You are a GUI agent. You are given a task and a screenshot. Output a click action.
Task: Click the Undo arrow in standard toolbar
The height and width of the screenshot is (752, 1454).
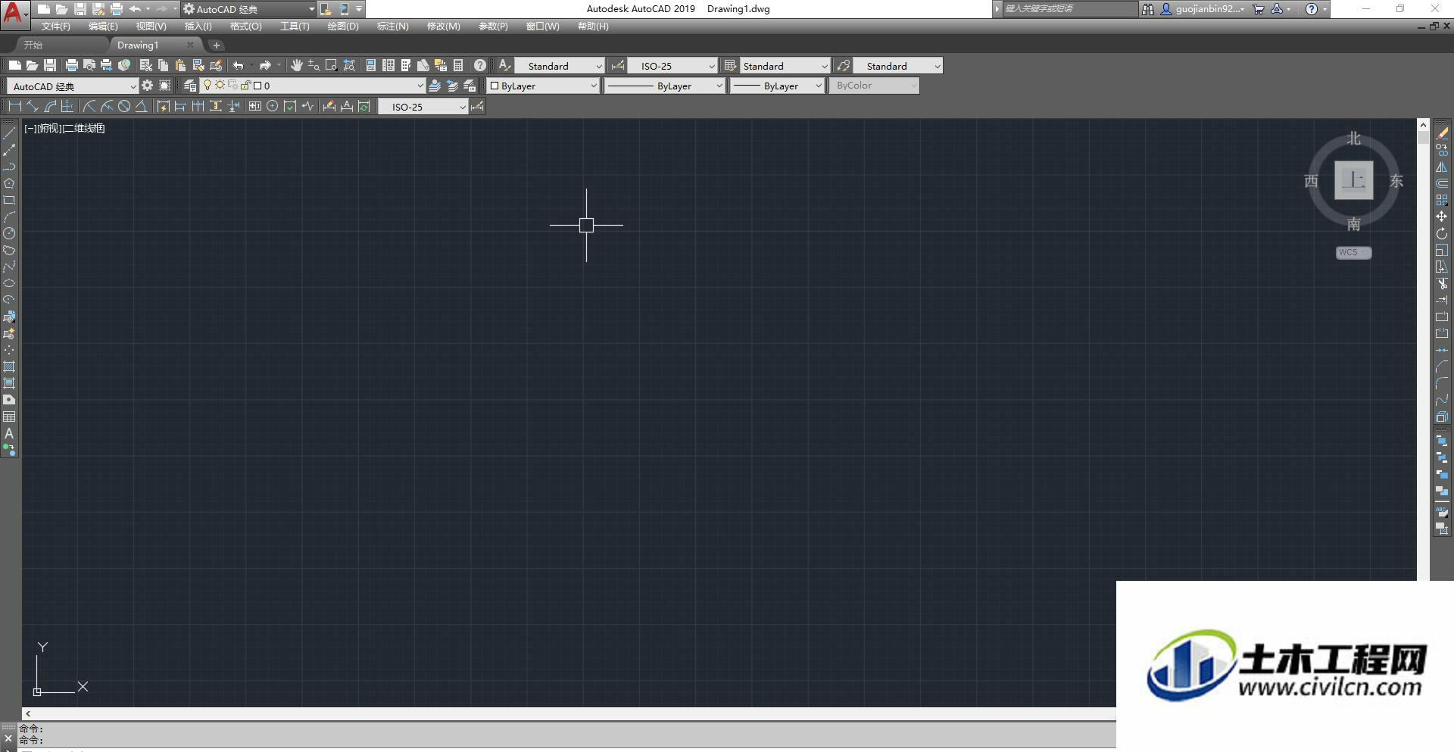coord(239,65)
